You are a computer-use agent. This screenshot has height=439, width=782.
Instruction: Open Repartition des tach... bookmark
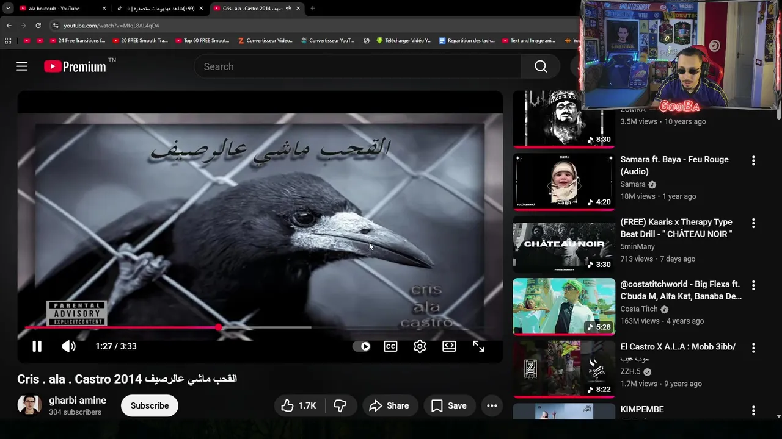pos(467,41)
